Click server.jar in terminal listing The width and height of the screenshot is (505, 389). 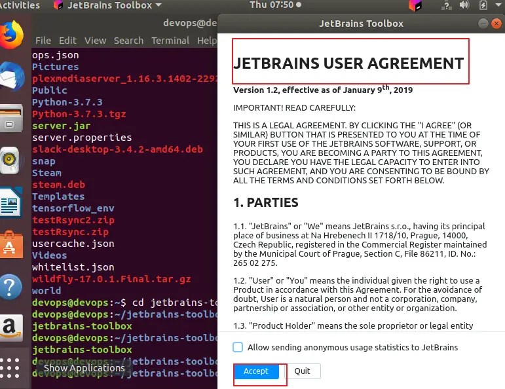click(x=61, y=126)
